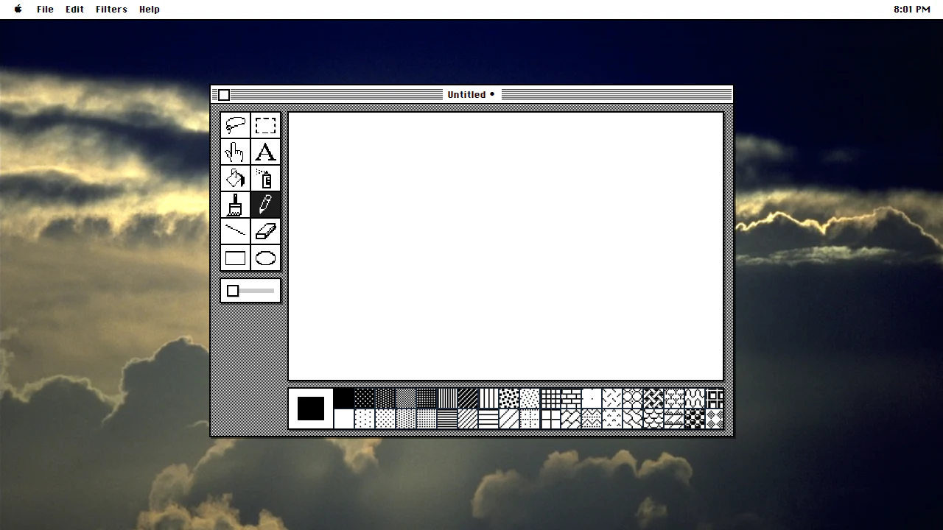
Task: Select the wide vertical stripes pattern
Action: [488, 399]
